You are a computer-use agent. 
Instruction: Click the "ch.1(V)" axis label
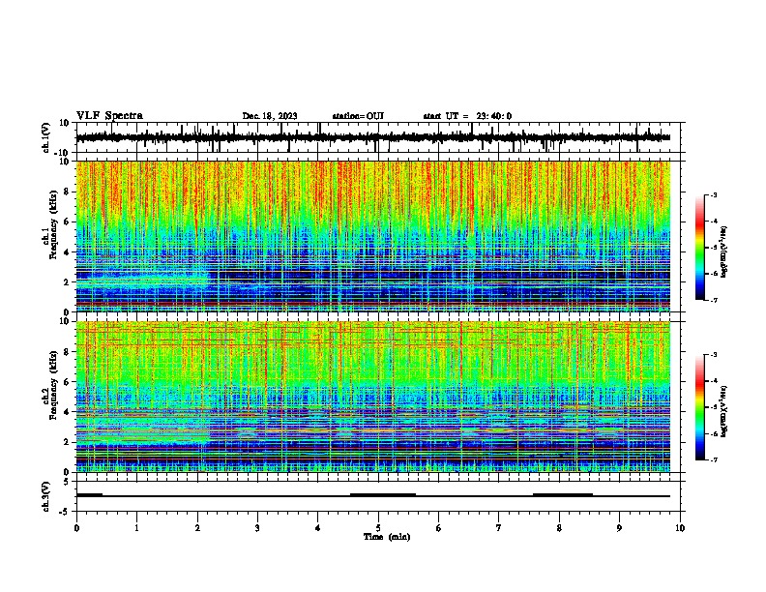[46, 137]
